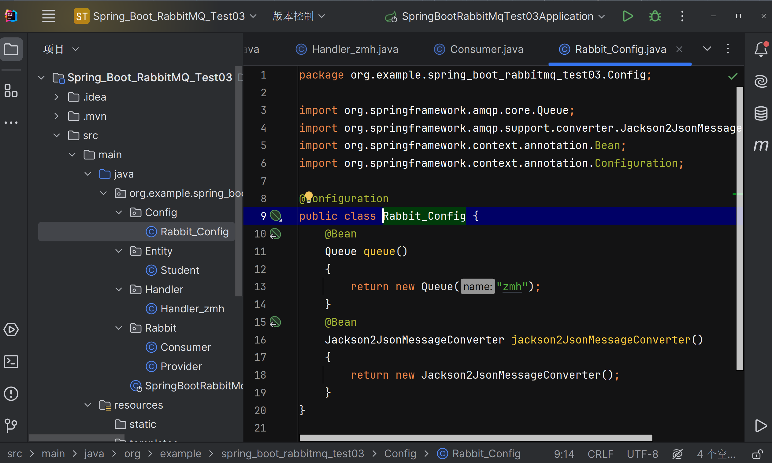Open the Maven tool window
The width and height of the screenshot is (772, 463).
(760, 145)
